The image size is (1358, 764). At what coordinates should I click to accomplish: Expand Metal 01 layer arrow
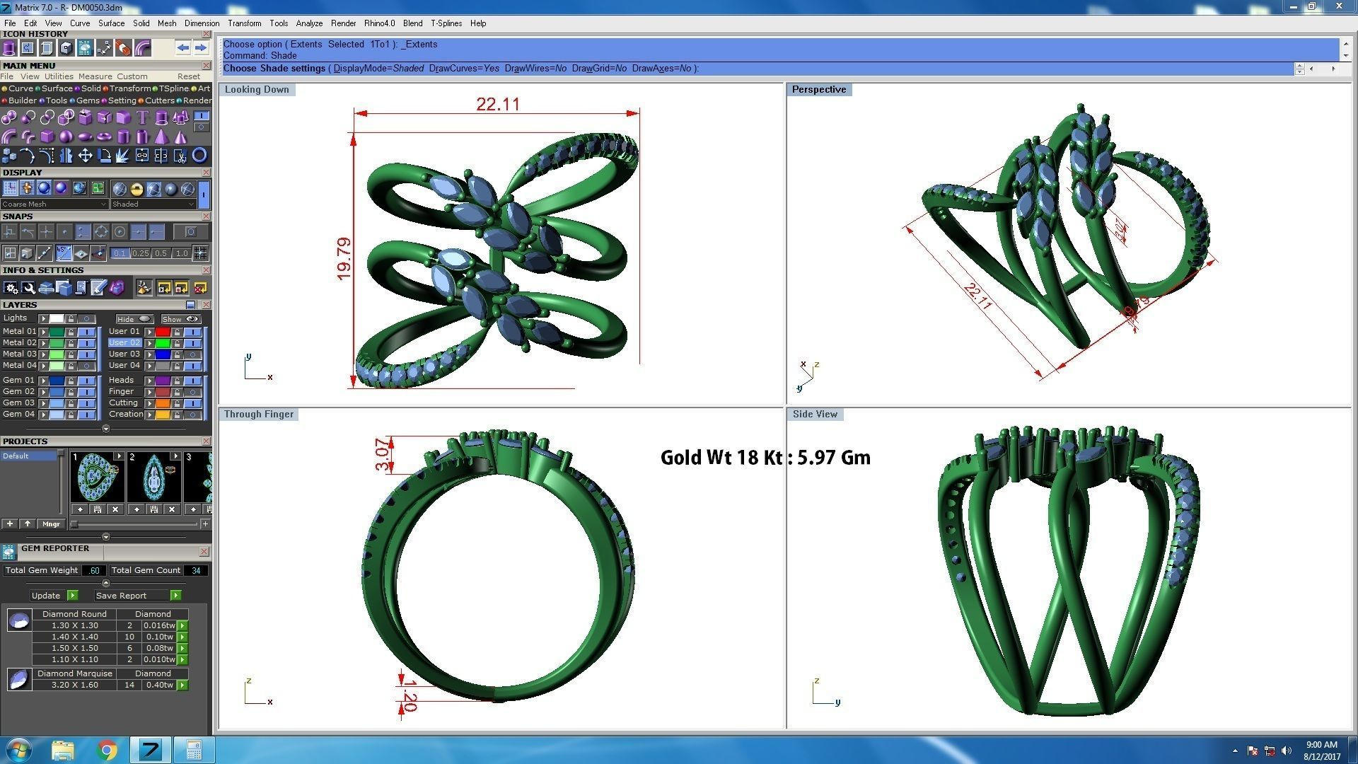[43, 332]
